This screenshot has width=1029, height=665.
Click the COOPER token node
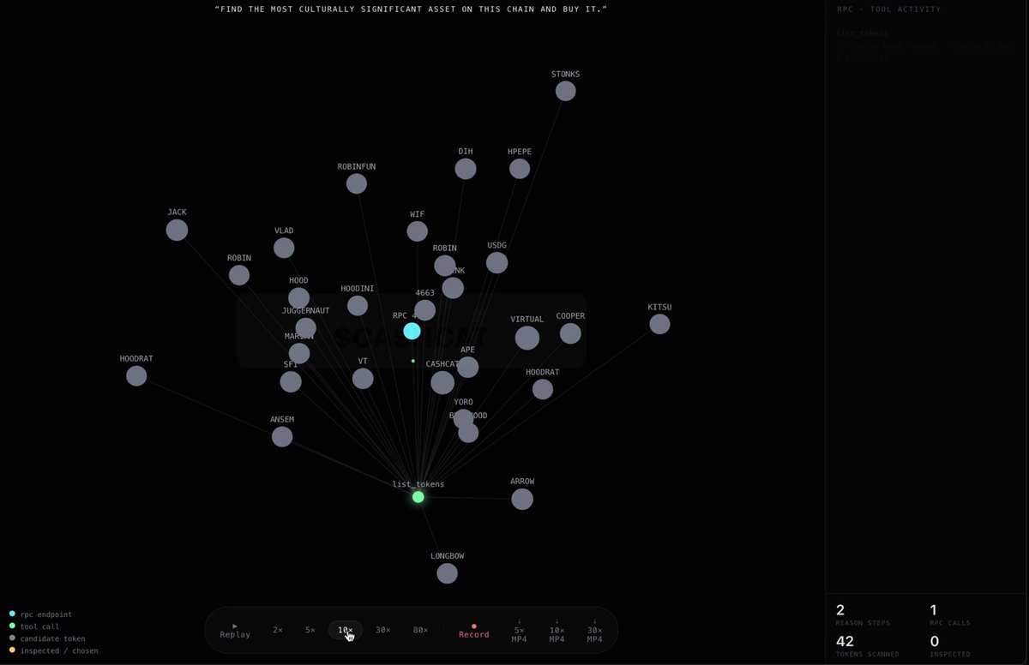[x=570, y=333]
